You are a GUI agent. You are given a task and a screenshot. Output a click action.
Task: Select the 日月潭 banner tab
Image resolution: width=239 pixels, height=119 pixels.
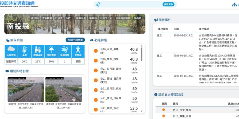coord(59,18)
